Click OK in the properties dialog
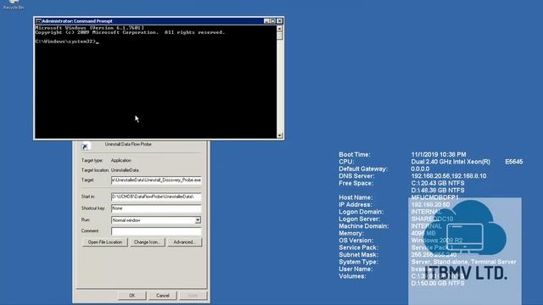 point(132,296)
